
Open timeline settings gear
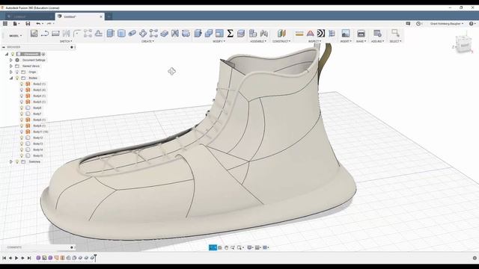(475, 258)
